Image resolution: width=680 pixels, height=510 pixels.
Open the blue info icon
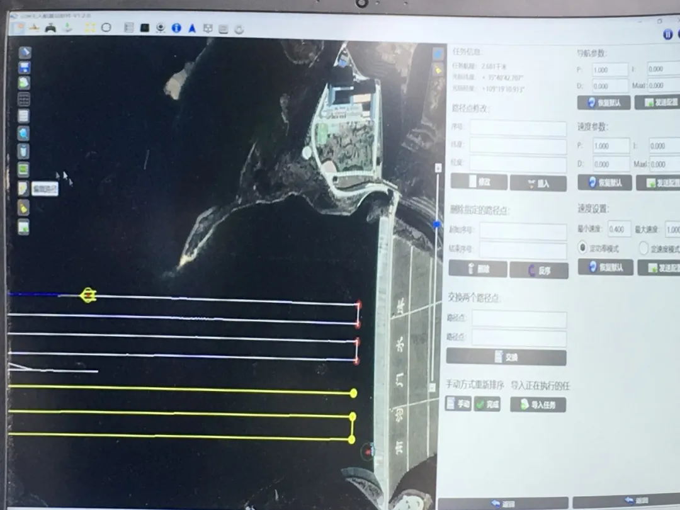(x=176, y=28)
